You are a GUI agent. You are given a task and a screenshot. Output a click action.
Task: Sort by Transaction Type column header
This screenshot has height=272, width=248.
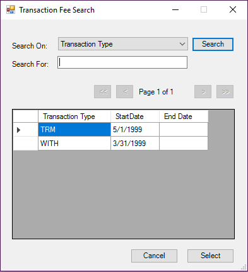(74, 116)
